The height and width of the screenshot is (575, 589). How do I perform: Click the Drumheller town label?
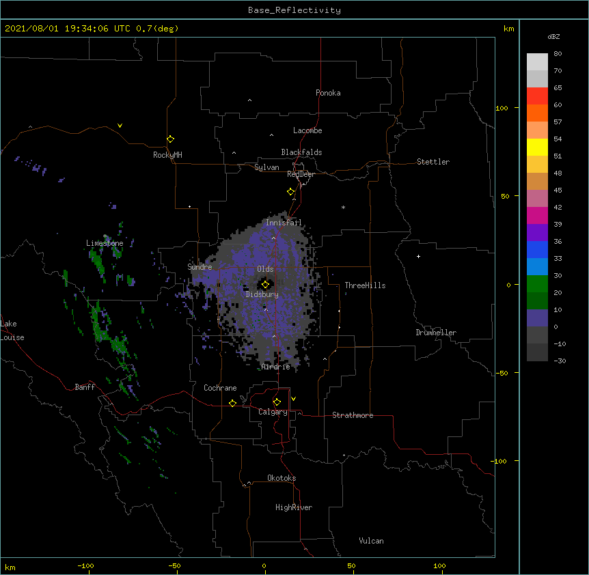point(436,333)
